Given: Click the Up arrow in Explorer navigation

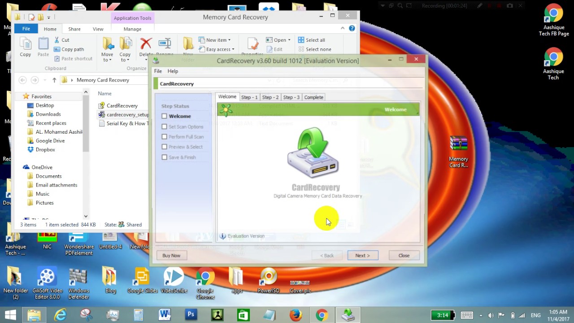Looking at the screenshot, I should tap(54, 80).
